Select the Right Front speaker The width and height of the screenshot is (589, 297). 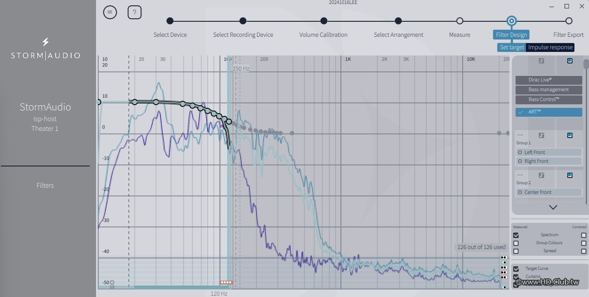(x=549, y=161)
